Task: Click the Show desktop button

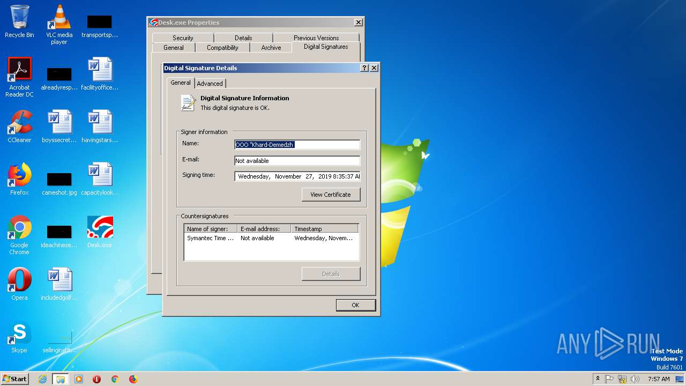Action: pos(681,379)
